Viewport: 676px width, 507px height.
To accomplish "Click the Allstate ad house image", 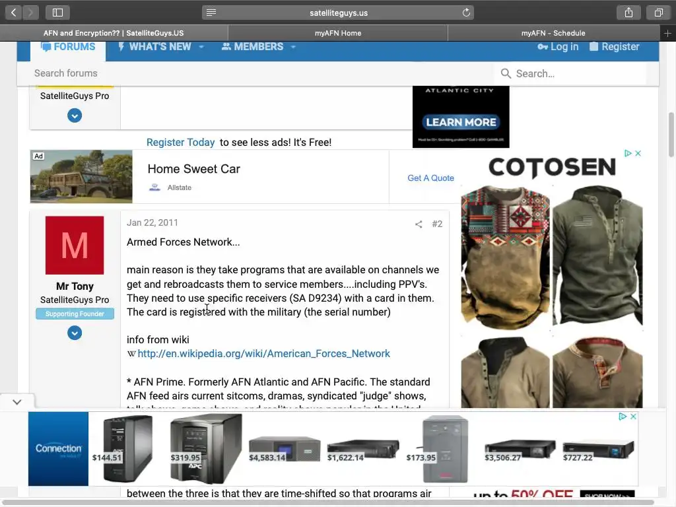I will click(x=81, y=177).
